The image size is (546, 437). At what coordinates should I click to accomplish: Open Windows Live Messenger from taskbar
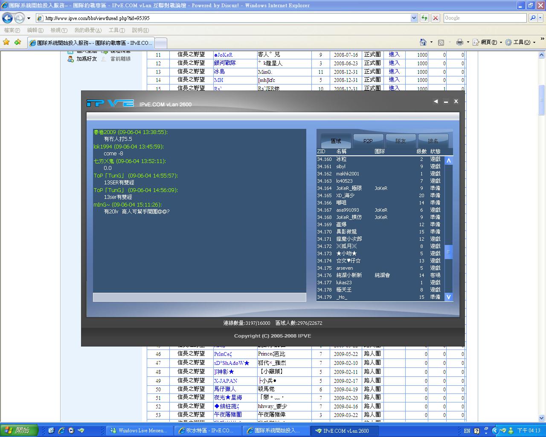pos(139,431)
